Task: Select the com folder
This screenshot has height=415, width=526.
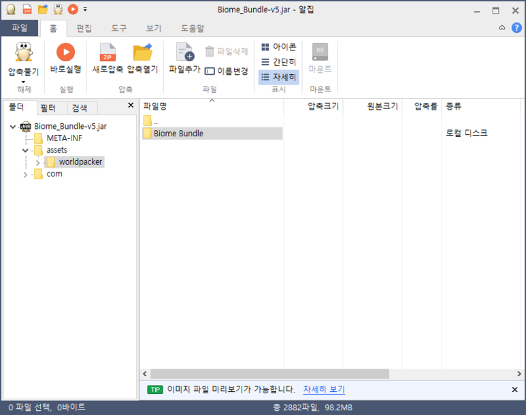Action: (54, 174)
